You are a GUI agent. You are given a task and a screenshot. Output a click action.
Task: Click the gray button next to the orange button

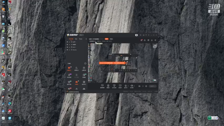click(x=111, y=39)
